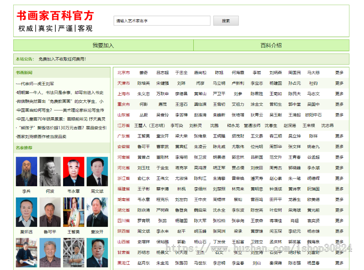Open artist 罗育珉 in Sichuan row

click(x=144, y=221)
